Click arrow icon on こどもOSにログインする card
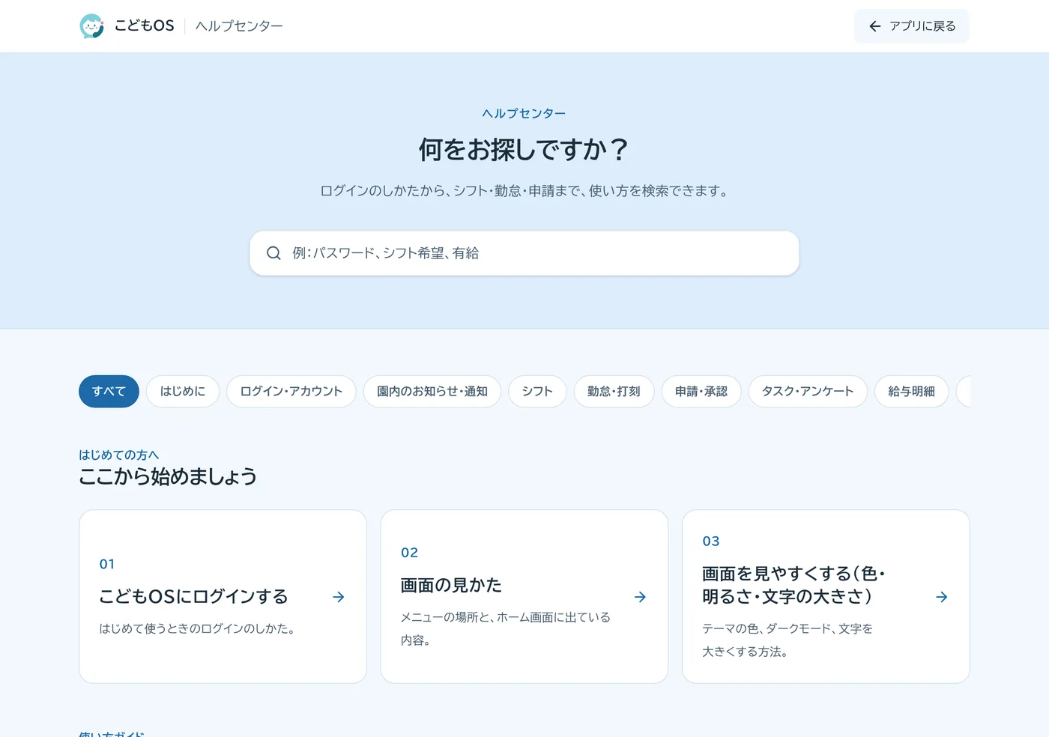Screen dimensions: 1049x737 (x=339, y=597)
